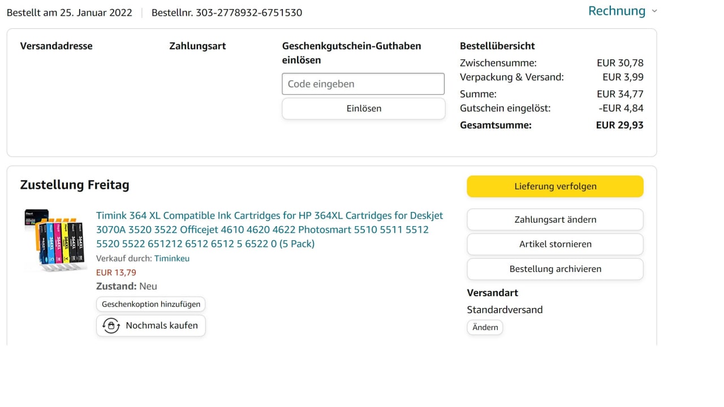Click the reorder icon beside Nochmals kaufen
Image resolution: width=724 pixels, height=407 pixels.
point(111,326)
